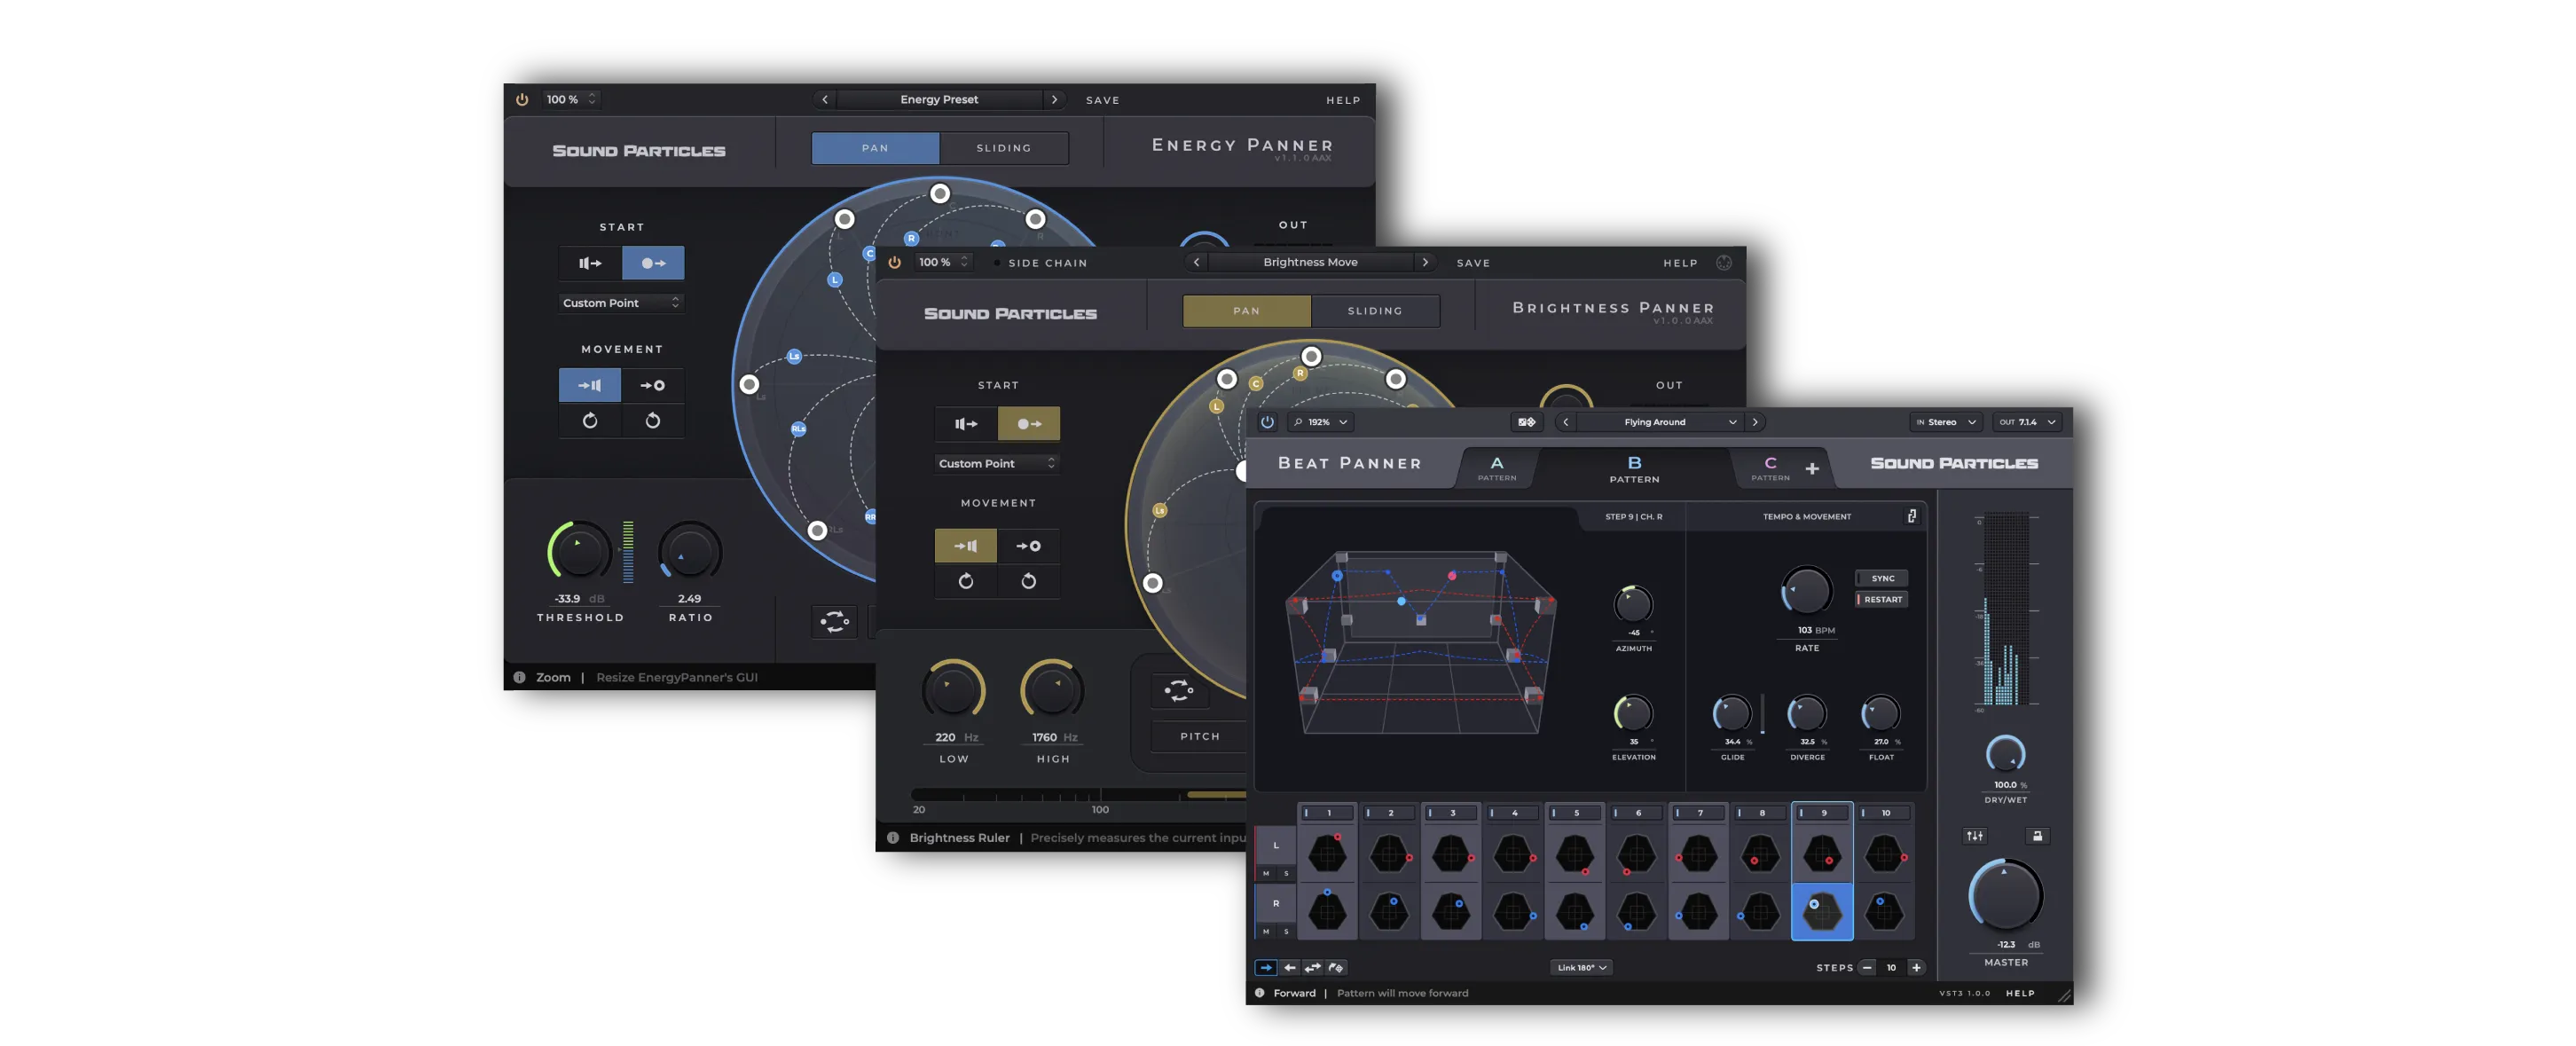Add new pattern with plus button
The height and width of the screenshot is (1046, 2576).
[x=1811, y=468]
